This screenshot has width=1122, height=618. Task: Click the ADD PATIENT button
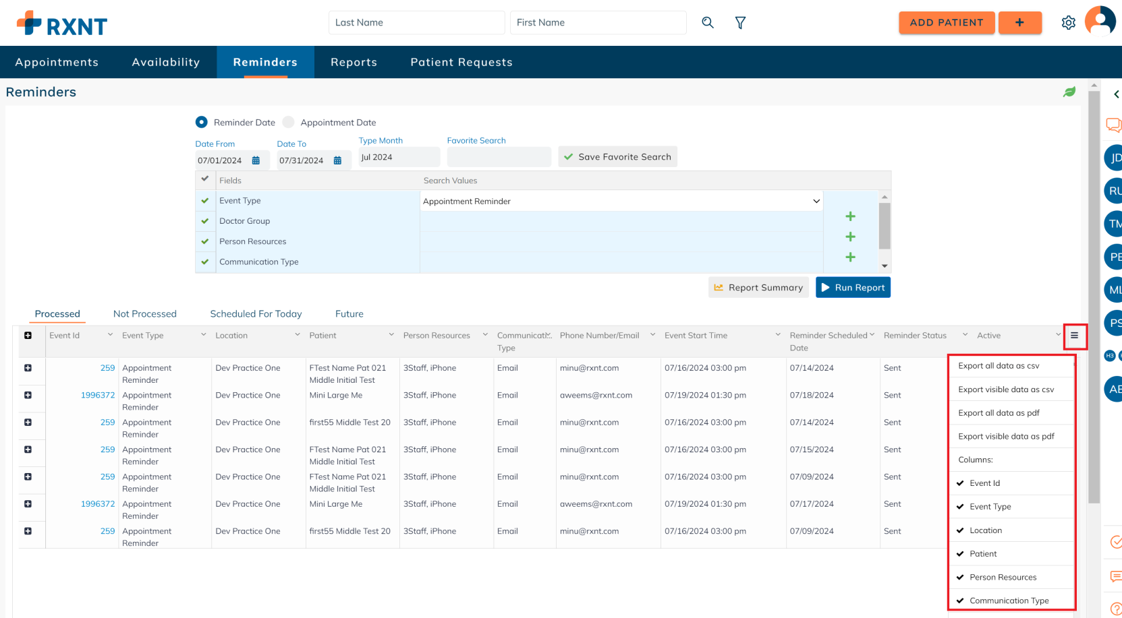click(946, 23)
